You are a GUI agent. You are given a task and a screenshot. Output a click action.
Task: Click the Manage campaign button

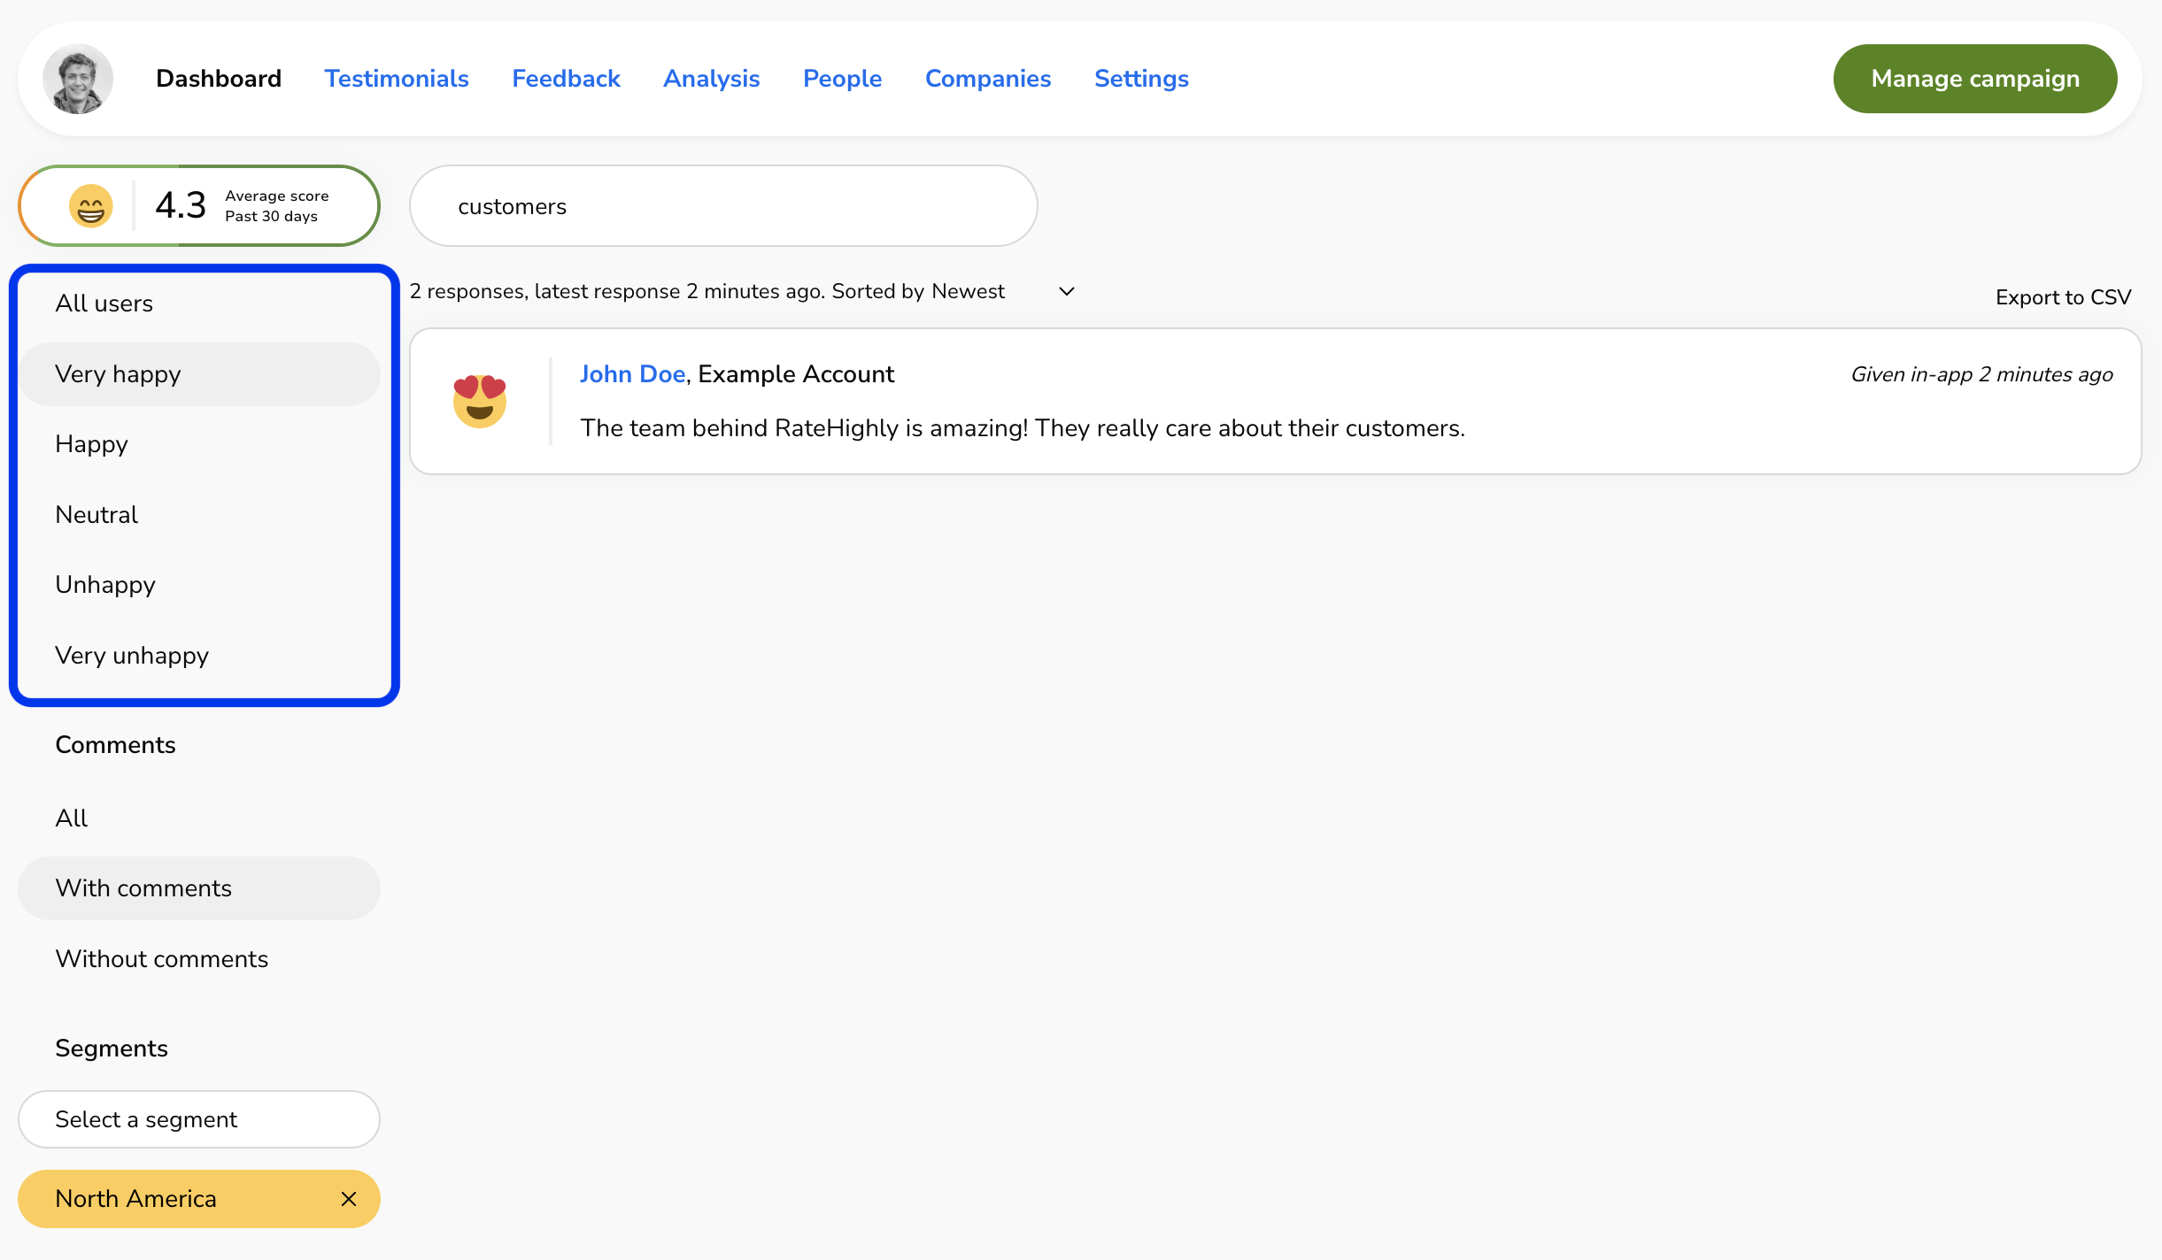click(x=1974, y=79)
